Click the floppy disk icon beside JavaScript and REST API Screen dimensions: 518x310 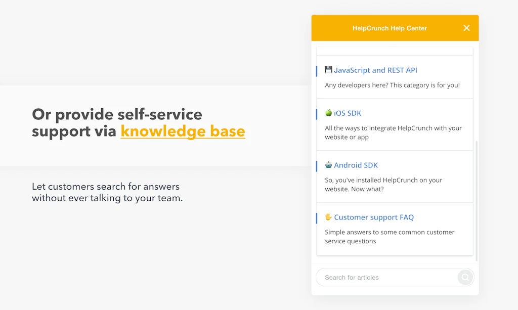click(x=330, y=70)
